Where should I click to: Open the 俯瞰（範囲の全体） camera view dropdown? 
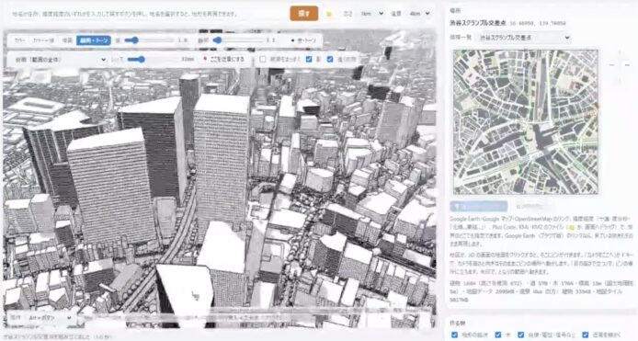61,60
